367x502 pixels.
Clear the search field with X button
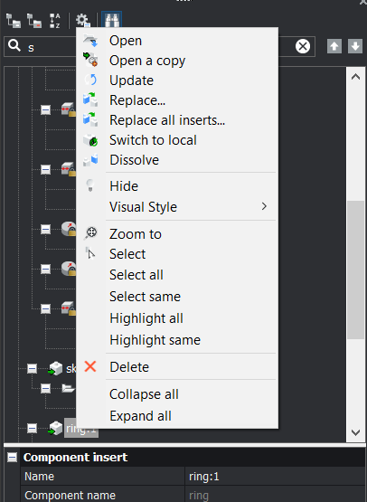[303, 46]
